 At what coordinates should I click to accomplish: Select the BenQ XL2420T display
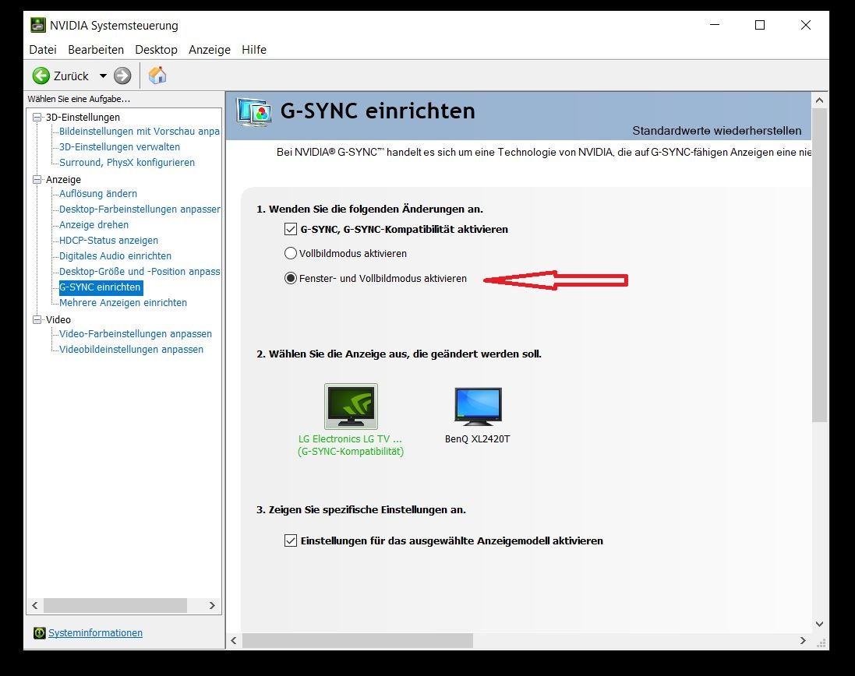(x=478, y=415)
